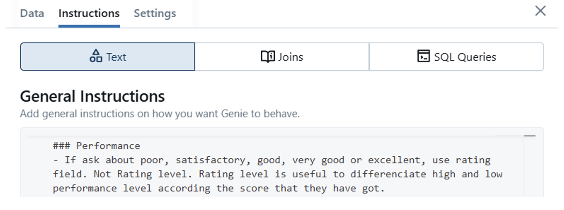Select the Text instructions segment
This screenshot has height=210, width=564.
(x=108, y=57)
